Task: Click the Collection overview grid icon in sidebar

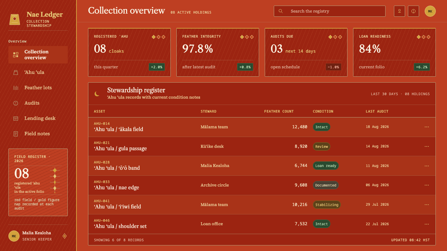Action: pyautogui.click(x=16, y=55)
